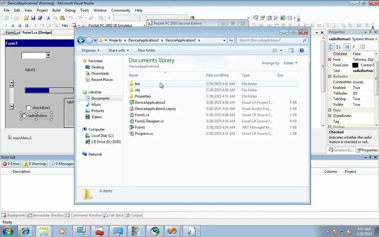Expand the (DataBindings) property node

click(x=330, y=116)
